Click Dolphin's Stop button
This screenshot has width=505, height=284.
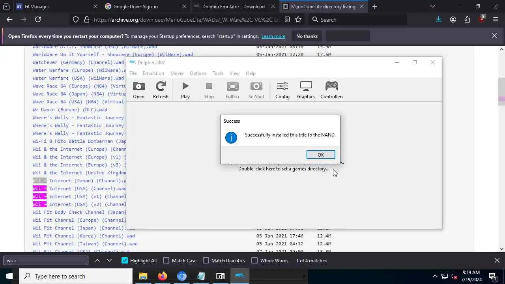209,90
